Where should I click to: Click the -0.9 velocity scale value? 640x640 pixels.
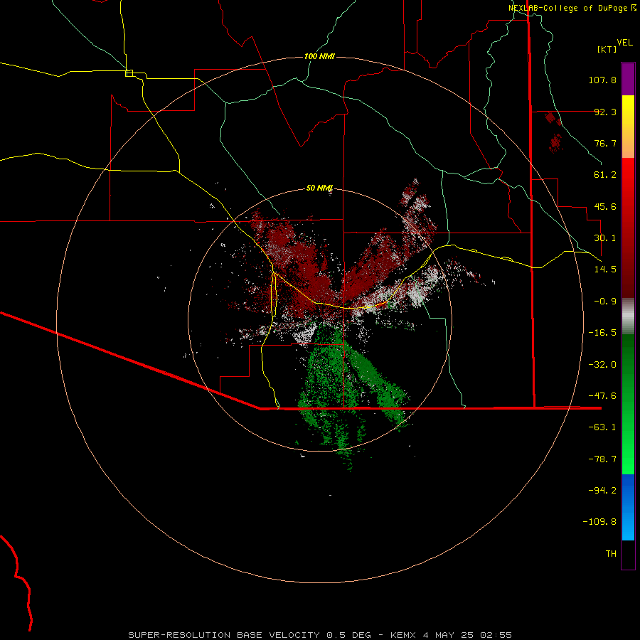click(605, 302)
